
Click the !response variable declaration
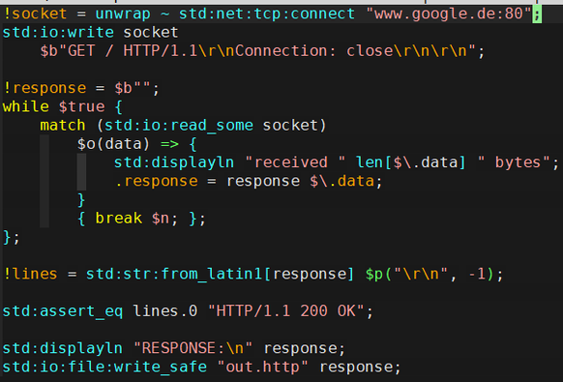tap(44, 88)
